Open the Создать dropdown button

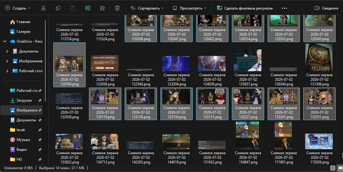[x=18, y=8]
